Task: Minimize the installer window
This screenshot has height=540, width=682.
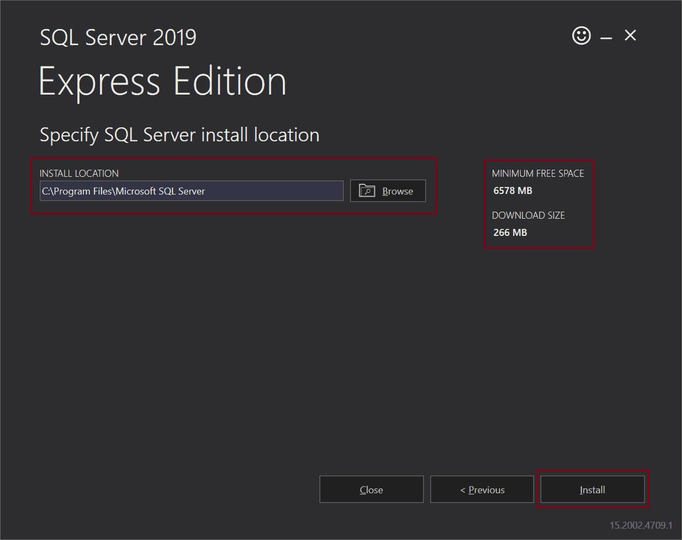Action: point(606,36)
